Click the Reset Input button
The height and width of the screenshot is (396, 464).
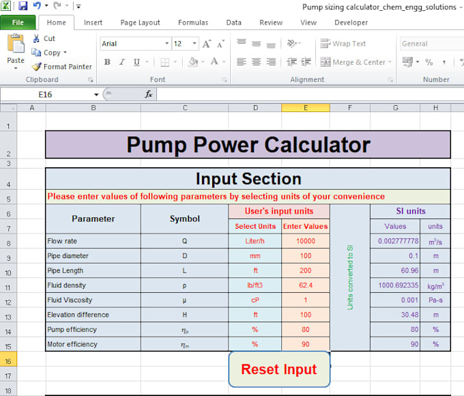coord(279,369)
